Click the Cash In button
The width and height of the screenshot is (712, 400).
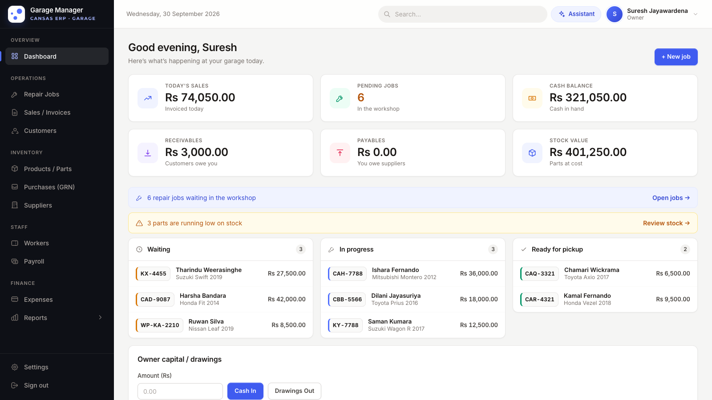point(245,391)
